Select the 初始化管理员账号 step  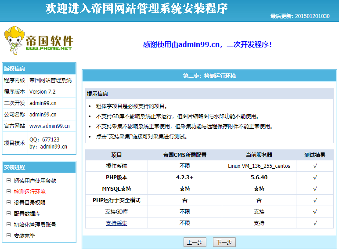click(x=35, y=225)
